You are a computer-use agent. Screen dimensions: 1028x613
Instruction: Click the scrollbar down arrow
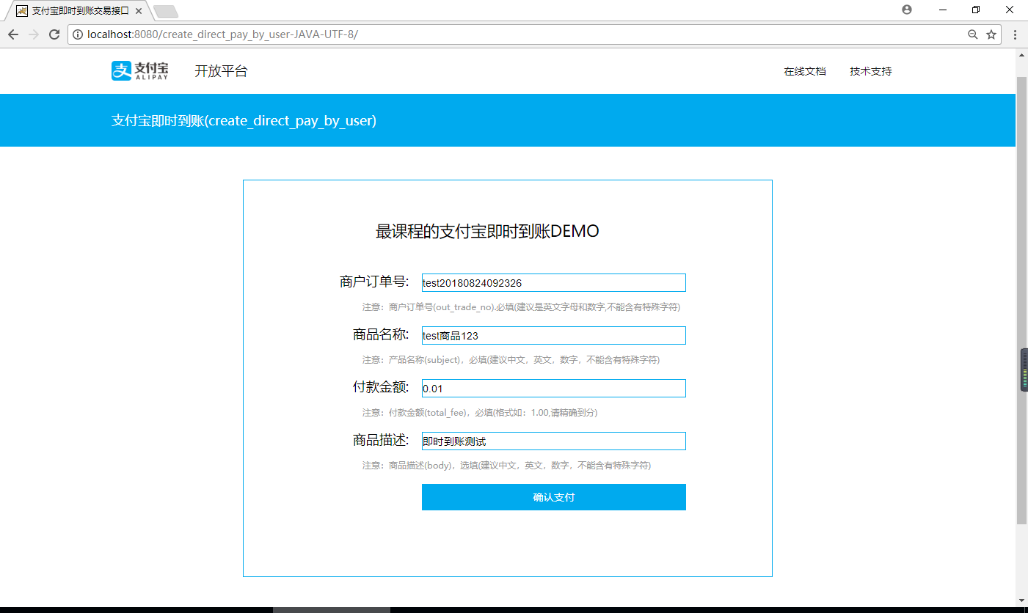1021,601
